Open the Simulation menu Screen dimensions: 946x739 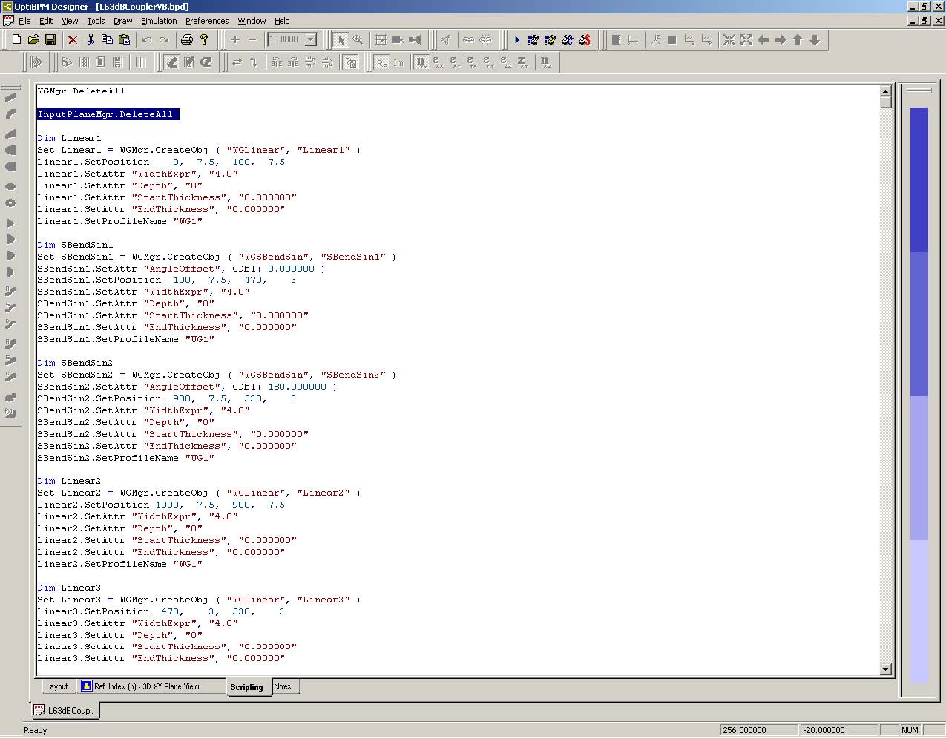click(159, 21)
